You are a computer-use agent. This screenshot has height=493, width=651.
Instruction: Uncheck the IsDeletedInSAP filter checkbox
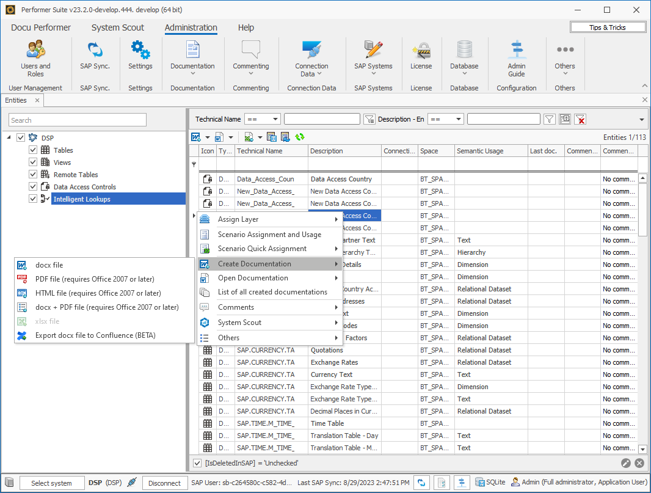197,463
